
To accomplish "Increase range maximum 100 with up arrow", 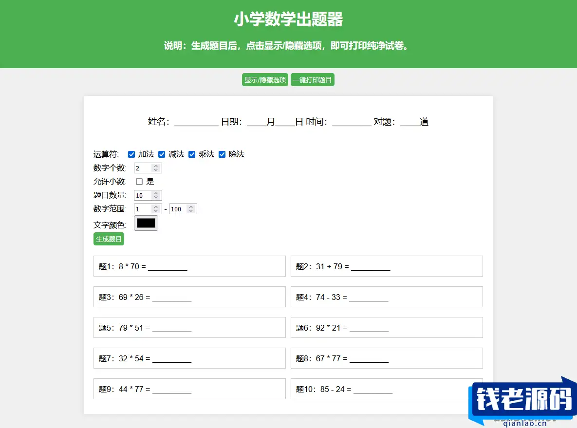I will pyautogui.click(x=191, y=207).
